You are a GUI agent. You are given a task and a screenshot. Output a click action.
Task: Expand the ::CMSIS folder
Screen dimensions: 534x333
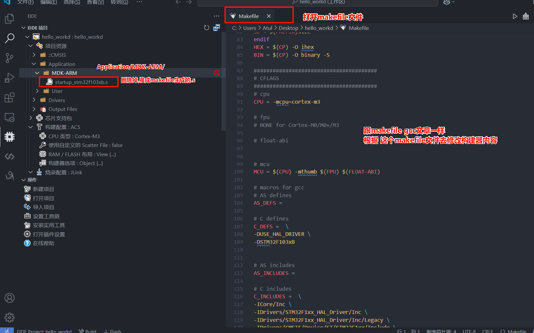[x=34, y=55]
